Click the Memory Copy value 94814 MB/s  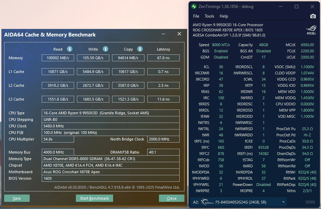(x=128, y=58)
